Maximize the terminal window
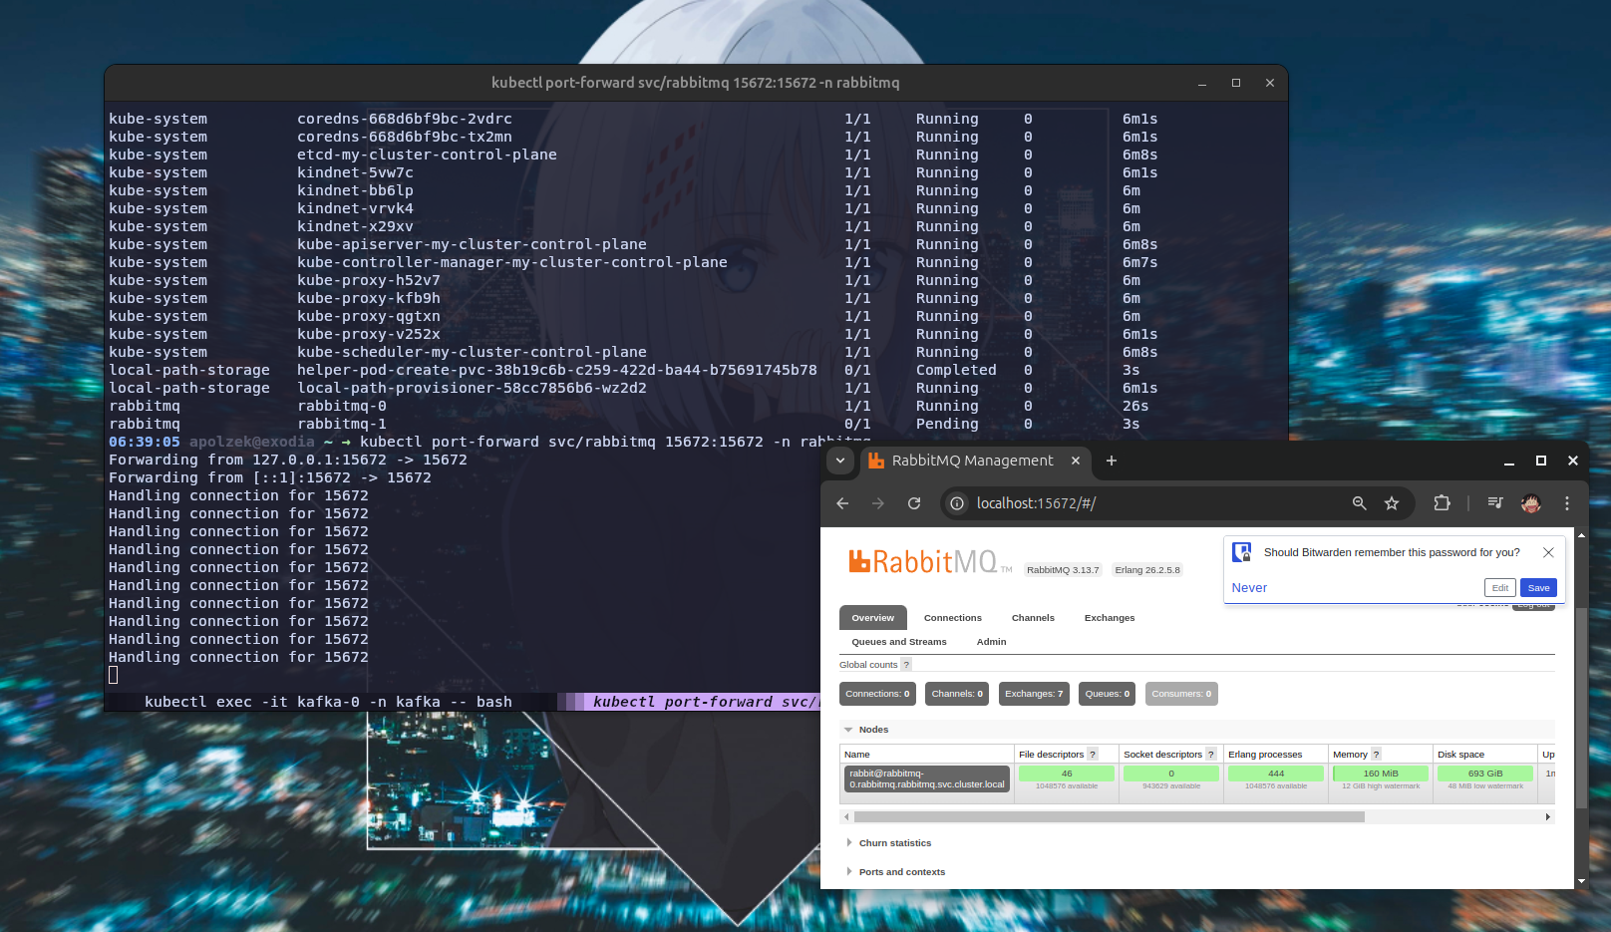This screenshot has height=932, width=1611. coord(1236,83)
